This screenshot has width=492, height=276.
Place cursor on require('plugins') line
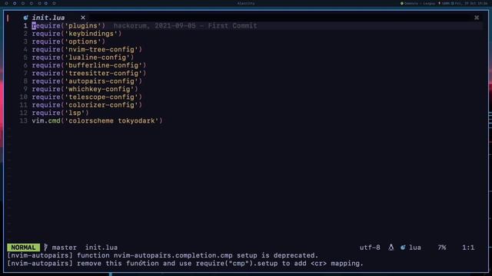point(68,25)
